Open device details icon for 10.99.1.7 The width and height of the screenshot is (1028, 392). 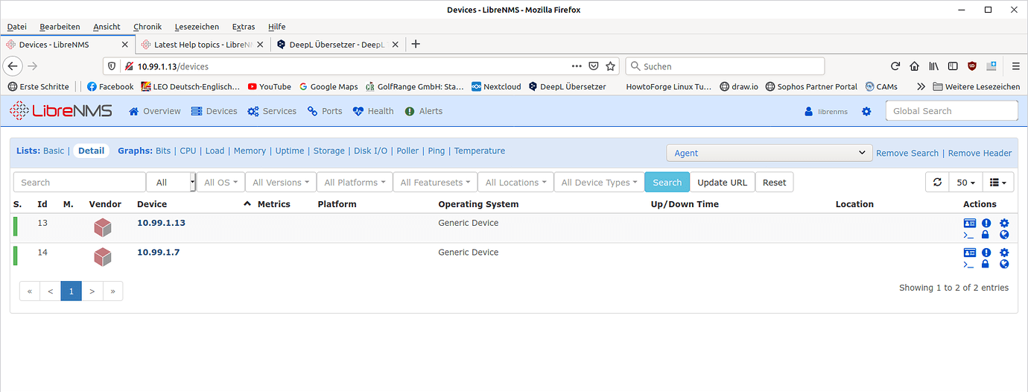point(969,253)
